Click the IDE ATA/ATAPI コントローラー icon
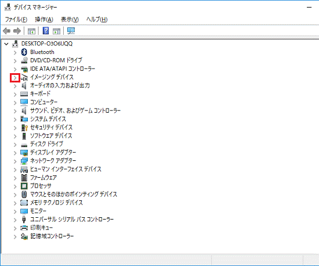Image resolution: width=319 pixels, height=266 pixels. 24,69
